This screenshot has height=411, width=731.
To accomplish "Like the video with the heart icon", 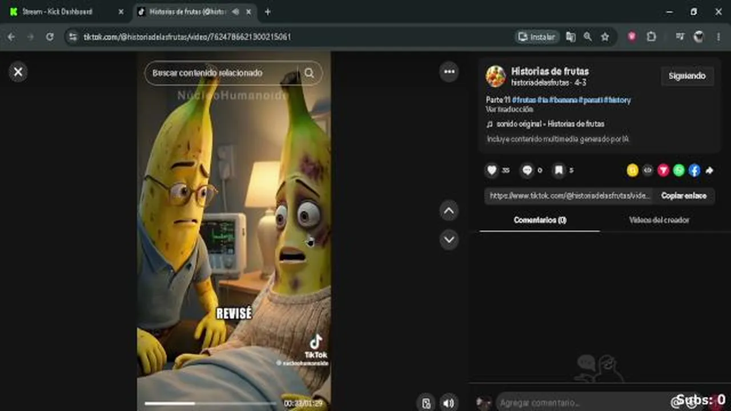I will (x=492, y=170).
